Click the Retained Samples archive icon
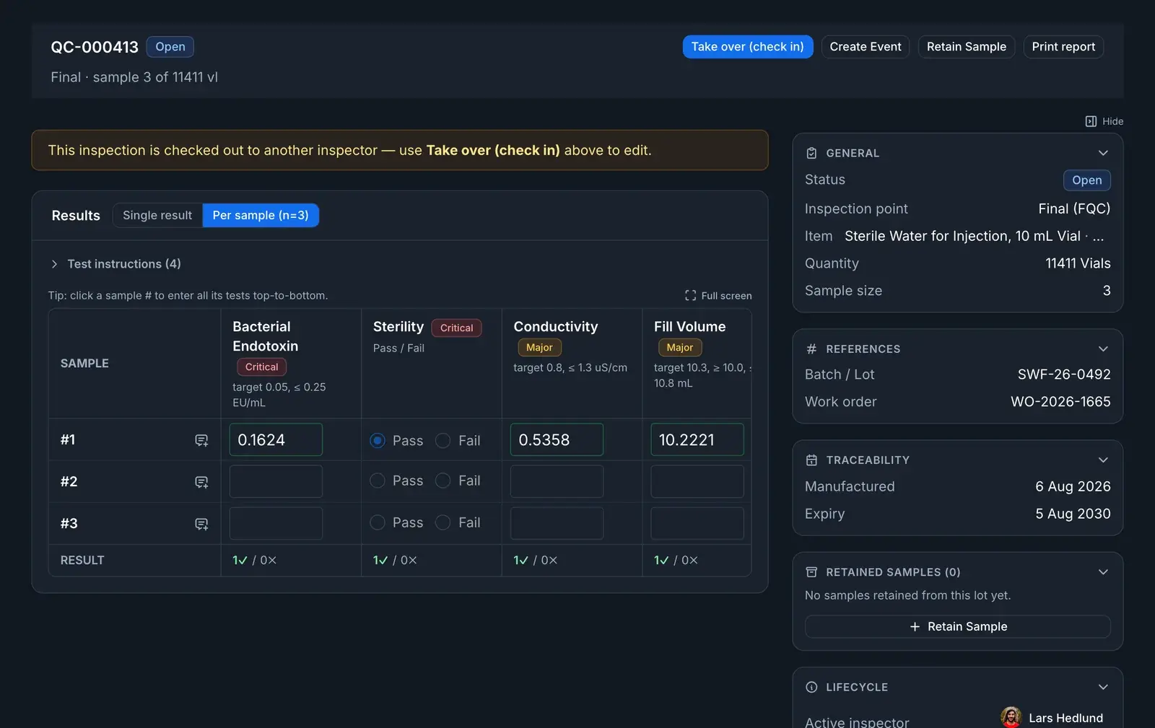Viewport: 1155px width, 728px height. [811, 572]
